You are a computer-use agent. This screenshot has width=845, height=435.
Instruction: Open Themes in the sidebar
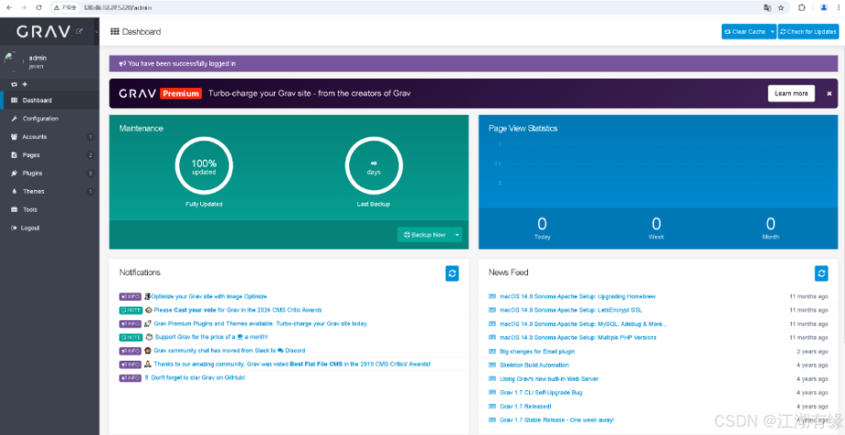(50, 191)
